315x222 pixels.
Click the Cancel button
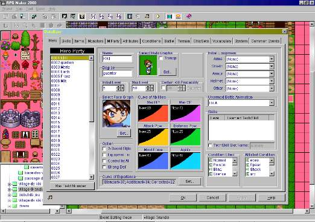pos(212,198)
